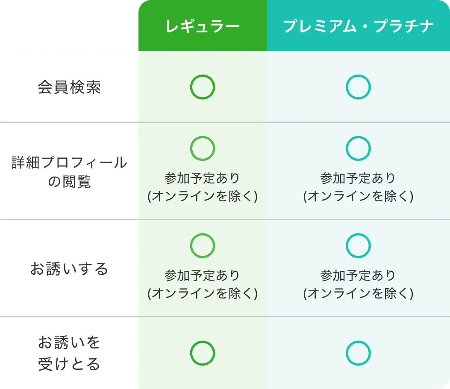450x389 pixels.
Task: Click the お誘いを受けとる row label
Action: click(x=69, y=353)
